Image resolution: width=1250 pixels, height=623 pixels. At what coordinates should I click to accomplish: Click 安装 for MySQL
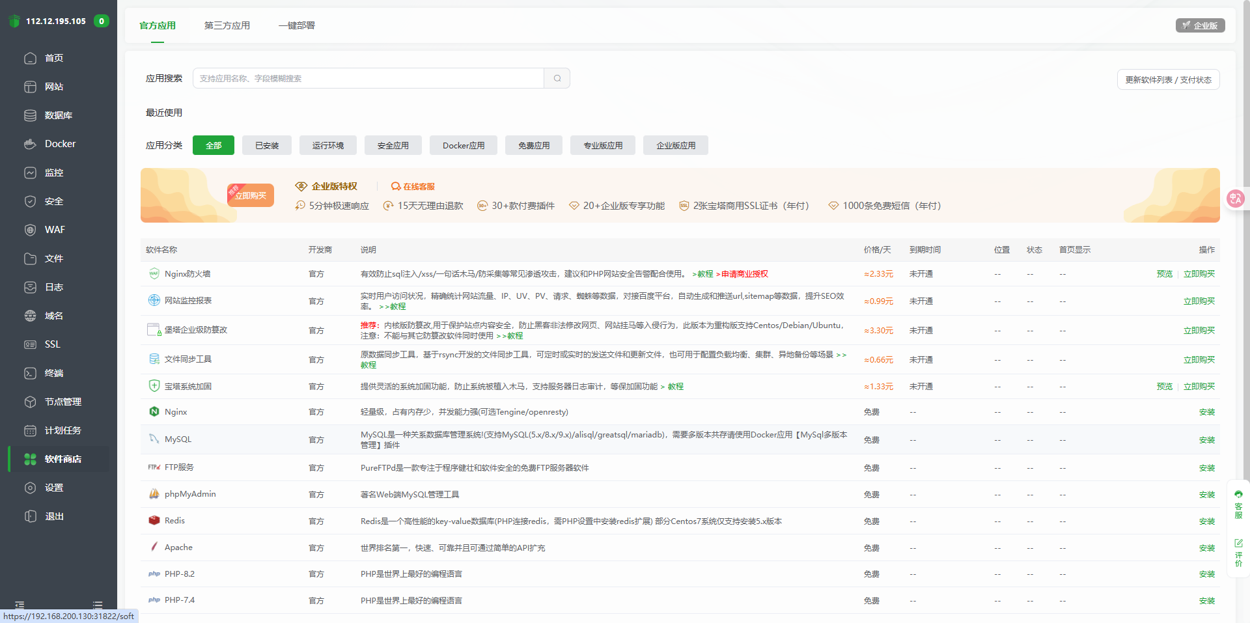click(1207, 440)
